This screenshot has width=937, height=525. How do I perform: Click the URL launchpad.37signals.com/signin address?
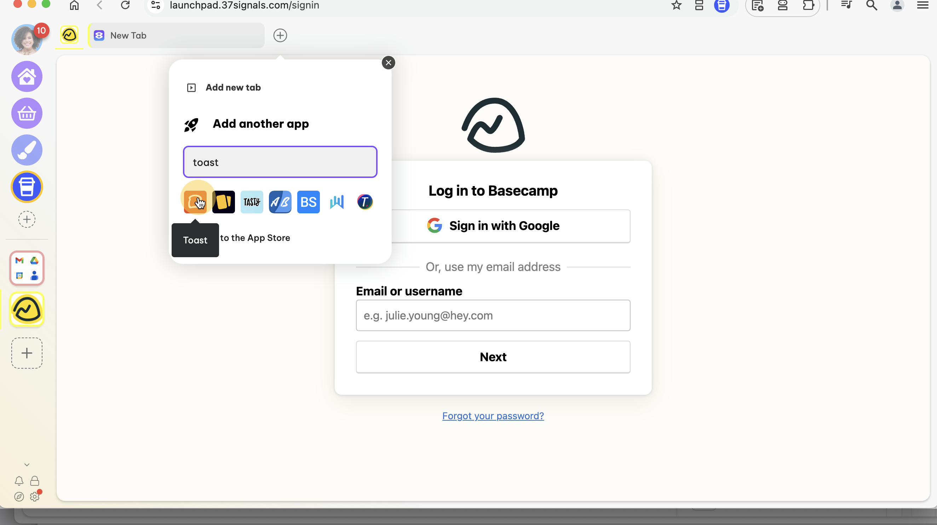coord(245,5)
